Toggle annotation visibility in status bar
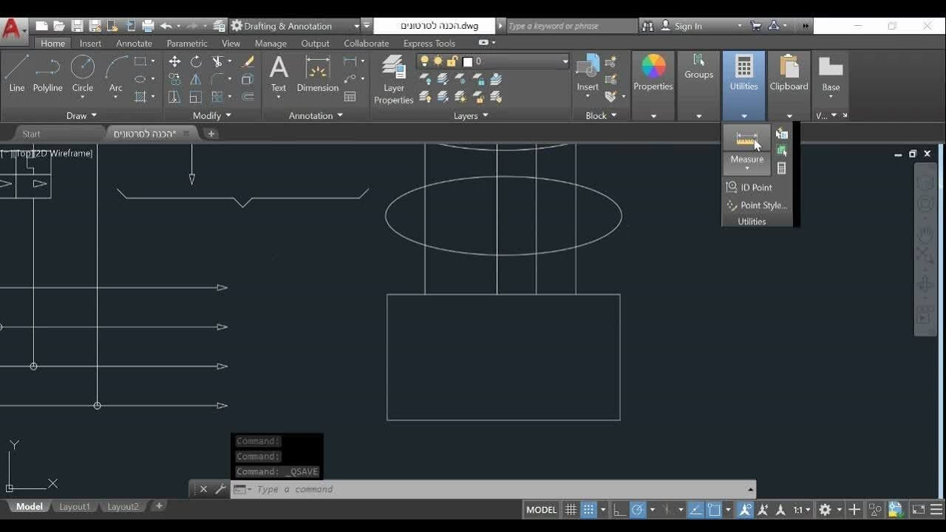The image size is (946, 532). click(x=745, y=510)
